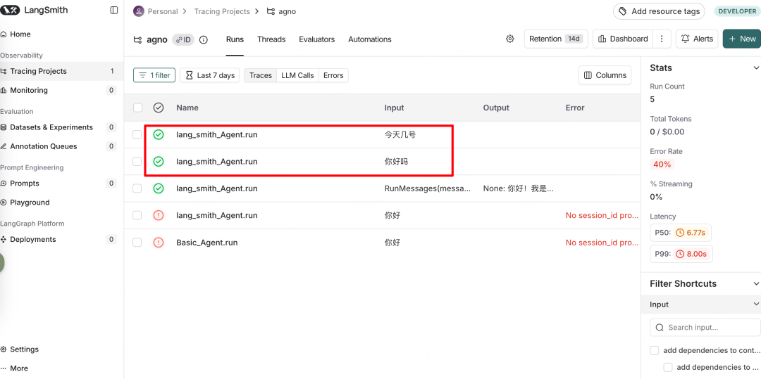Open the Columns selector

tap(605, 75)
